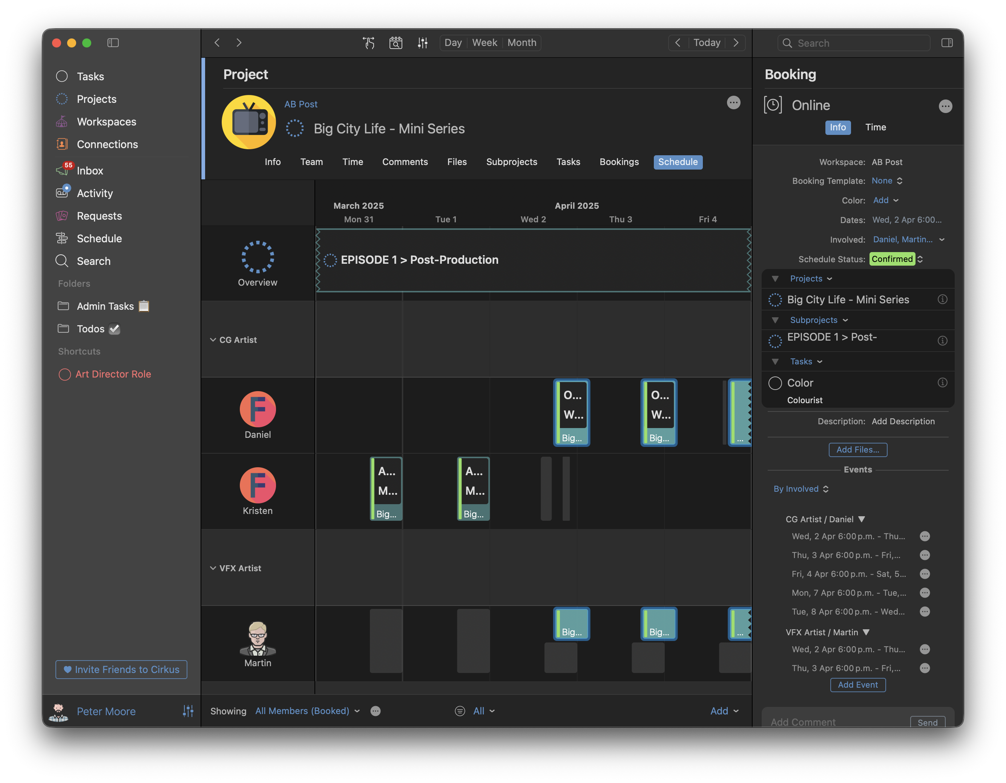Switch to the Bookings tab
The width and height of the screenshot is (1006, 783).
[619, 162]
